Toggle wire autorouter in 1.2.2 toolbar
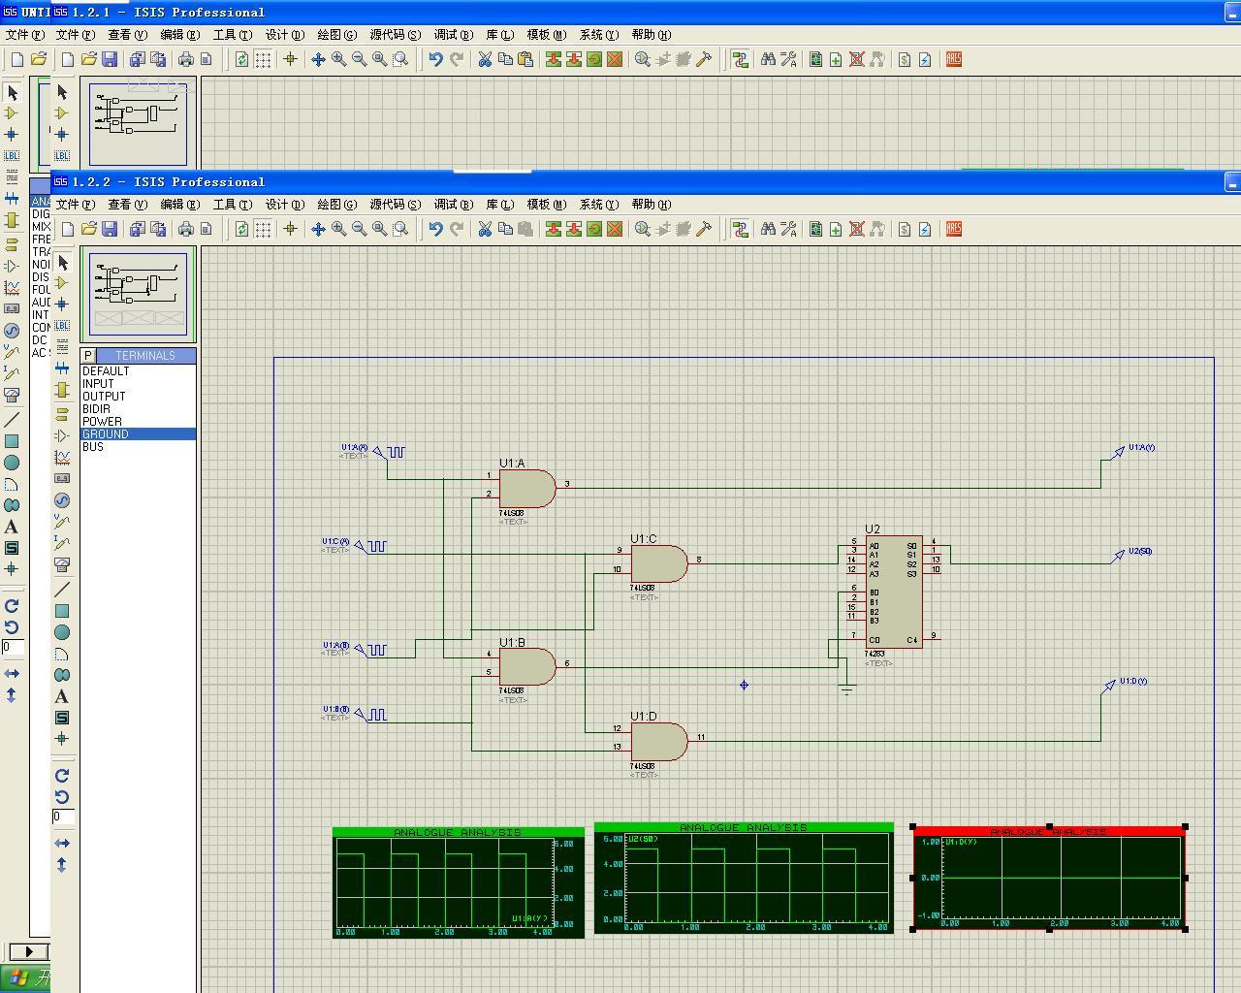 coord(741,229)
